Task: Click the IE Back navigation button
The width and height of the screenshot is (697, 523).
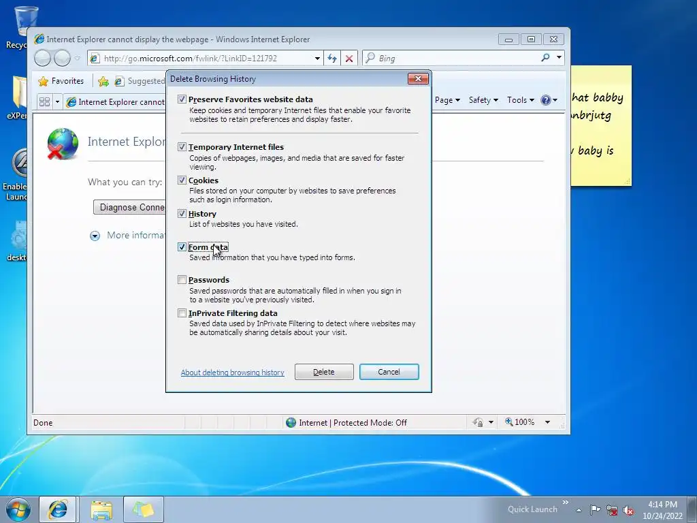Action: [x=43, y=58]
